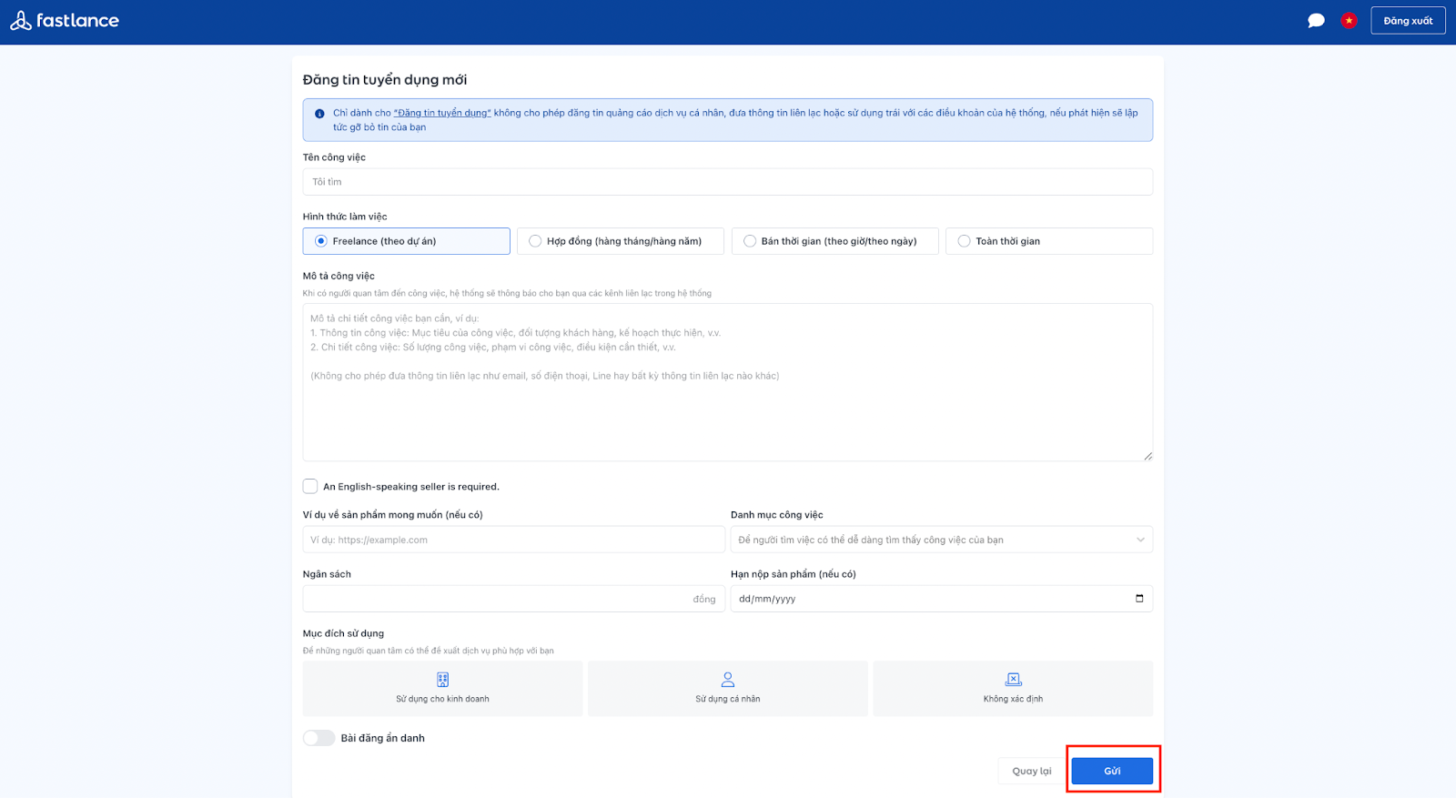The height and width of the screenshot is (798, 1456).
Task: Open the chat messages icon
Action: point(1316,21)
